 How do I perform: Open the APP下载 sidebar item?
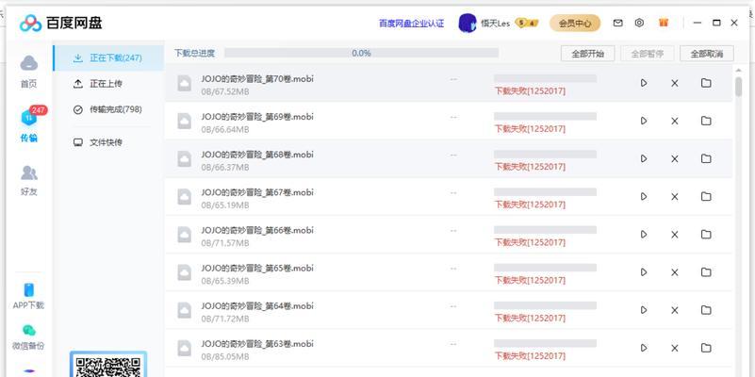pos(29,296)
